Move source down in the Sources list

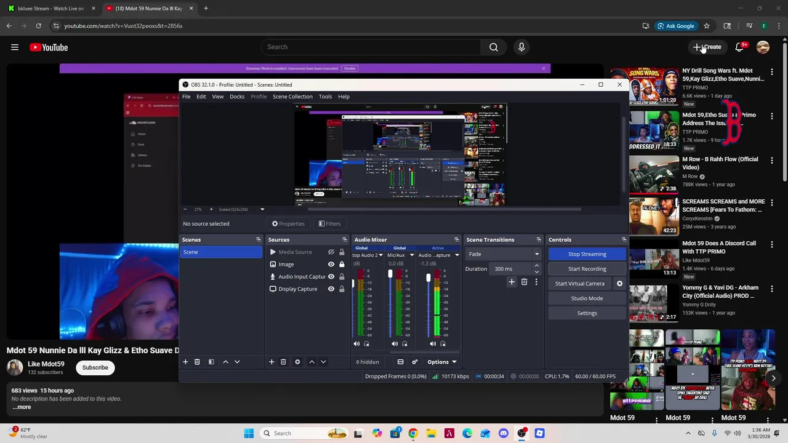[x=323, y=362]
